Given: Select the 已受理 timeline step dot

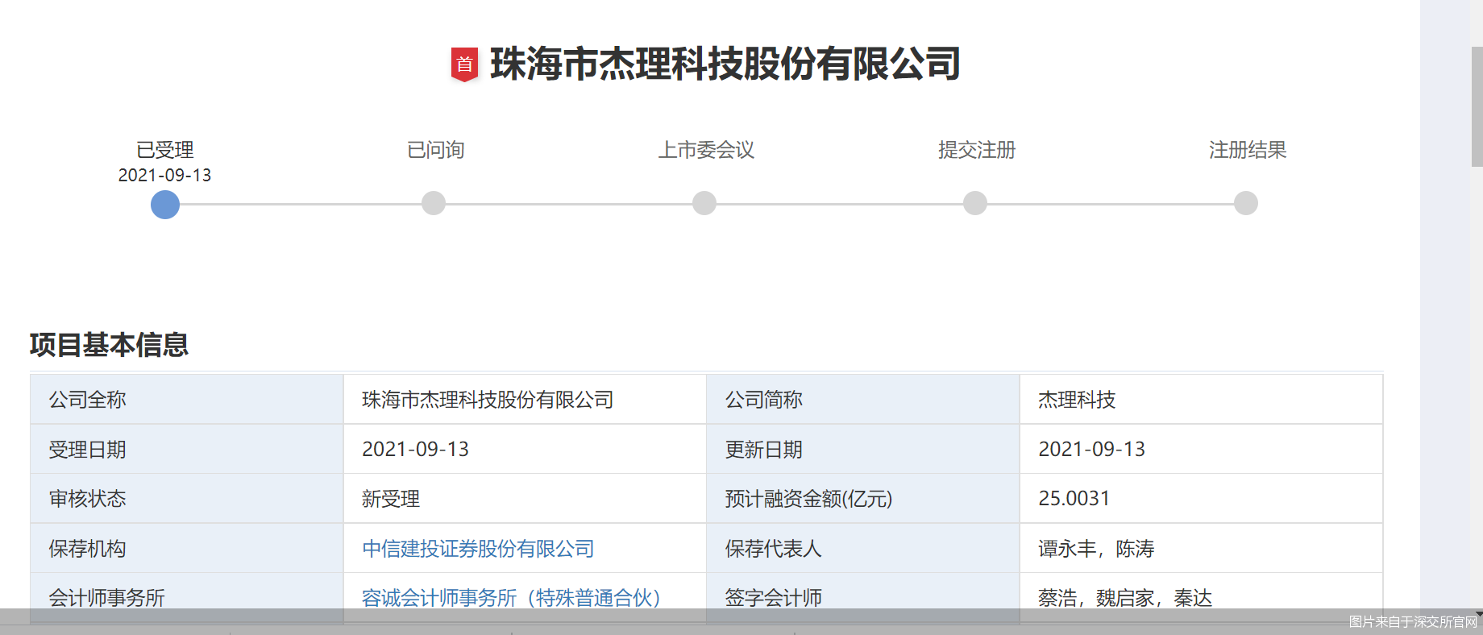Looking at the screenshot, I should tap(165, 204).
